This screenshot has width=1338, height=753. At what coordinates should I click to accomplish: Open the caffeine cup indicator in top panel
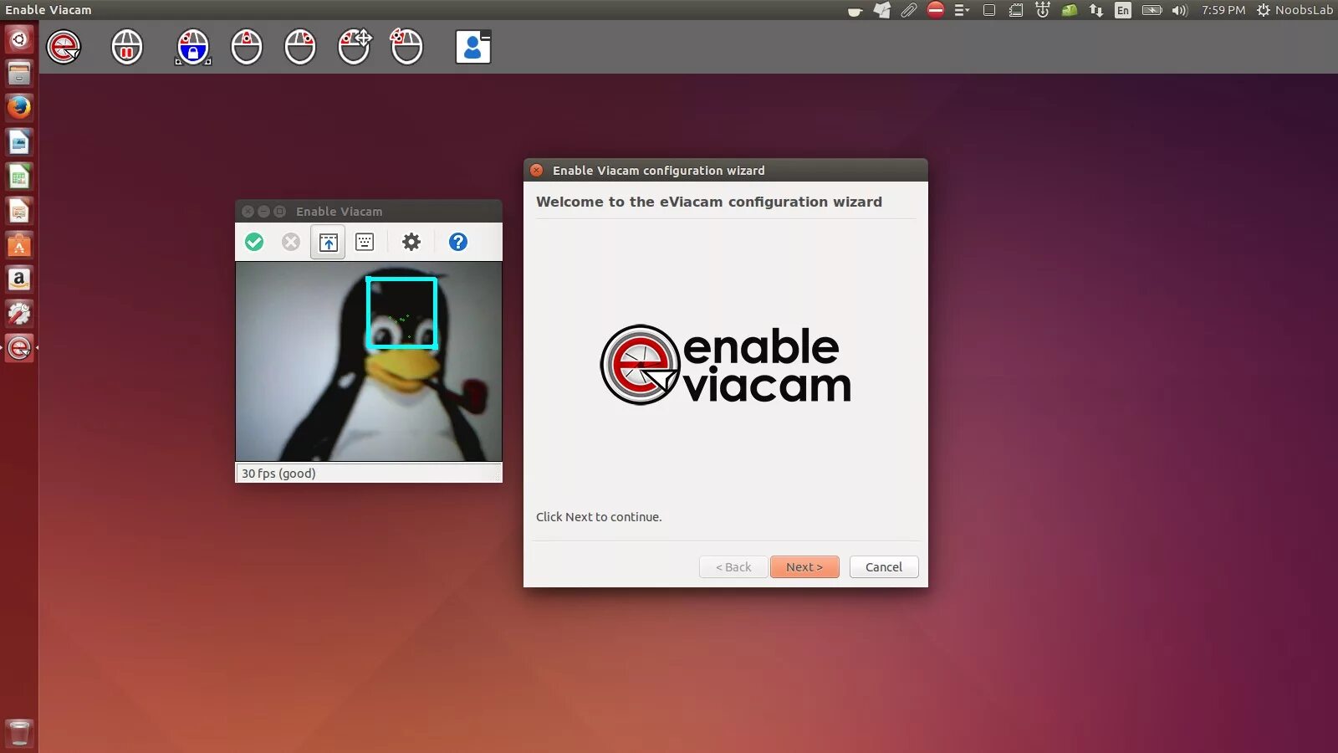pyautogui.click(x=855, y=11)
